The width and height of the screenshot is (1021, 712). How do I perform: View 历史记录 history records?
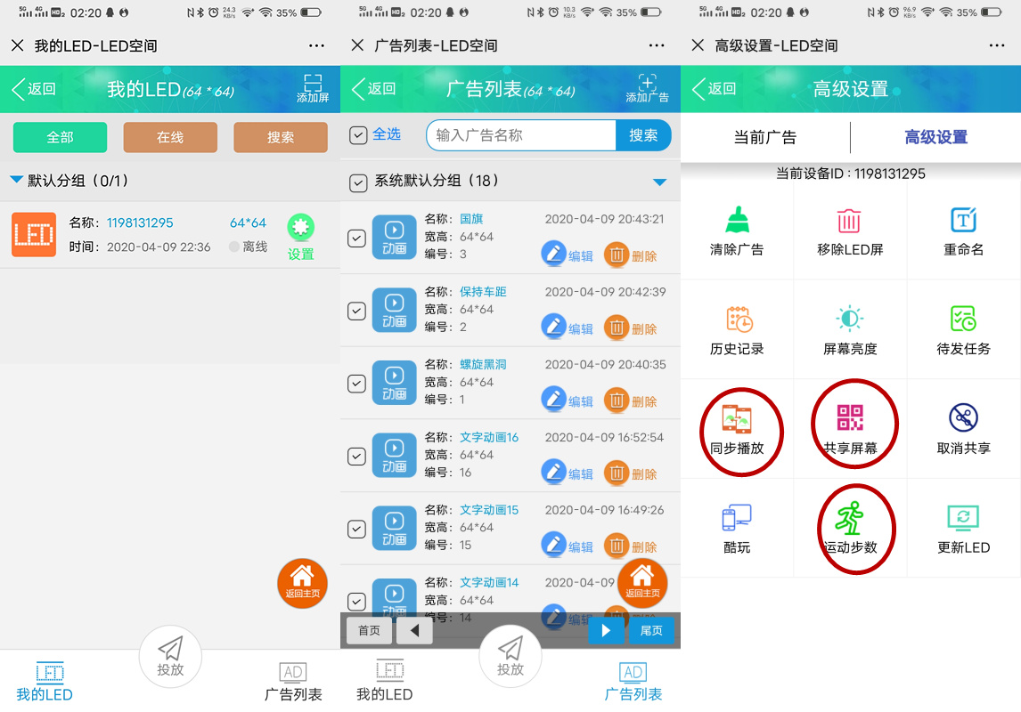pyautogui.click(x=737, y=330)
